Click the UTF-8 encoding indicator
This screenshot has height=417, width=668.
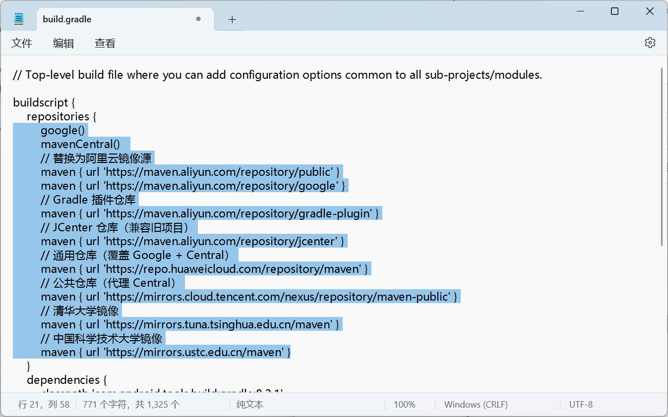tap(581, 405)
